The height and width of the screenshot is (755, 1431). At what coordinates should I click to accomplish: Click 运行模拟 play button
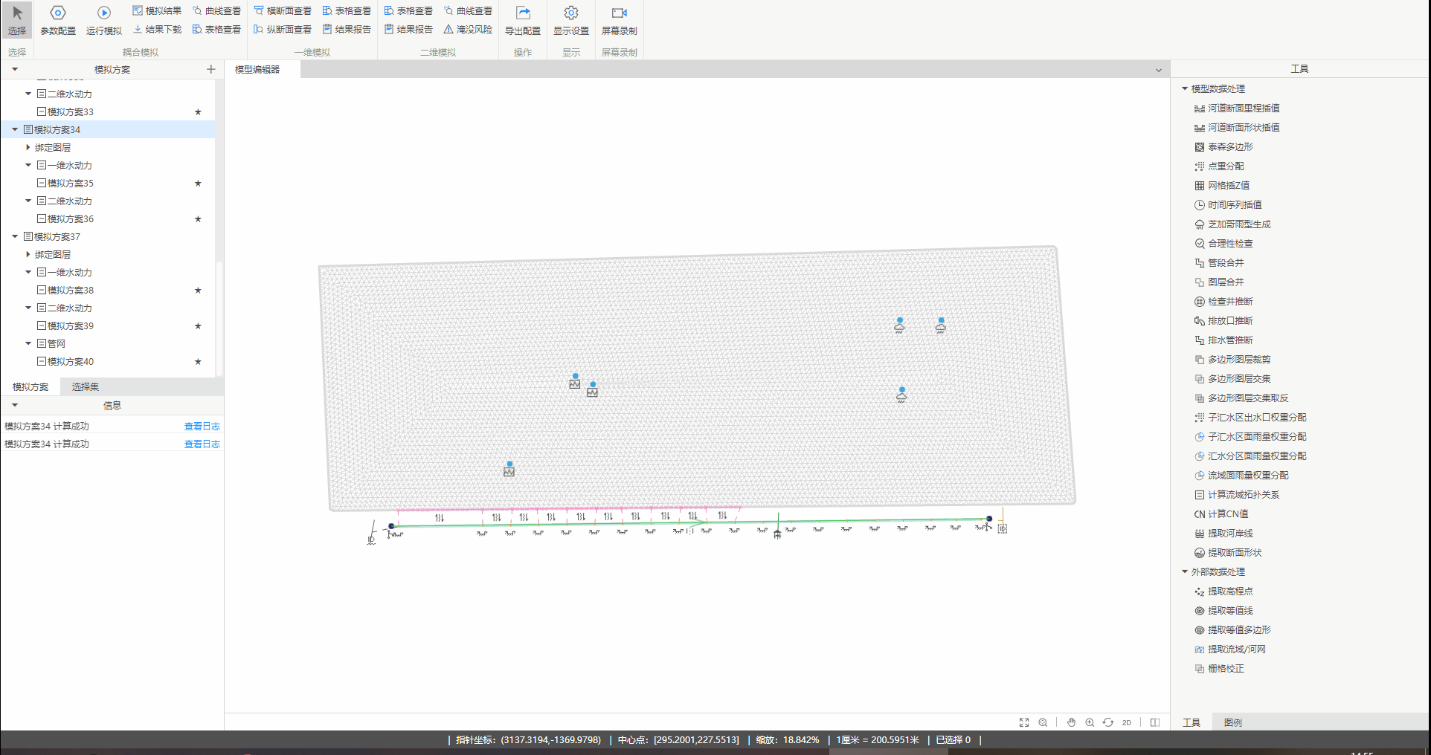pyautogui.click(x=104, y=20)
